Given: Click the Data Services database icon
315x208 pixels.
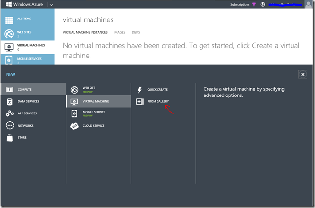Looking at the screenshot, I should pos(9,102).
